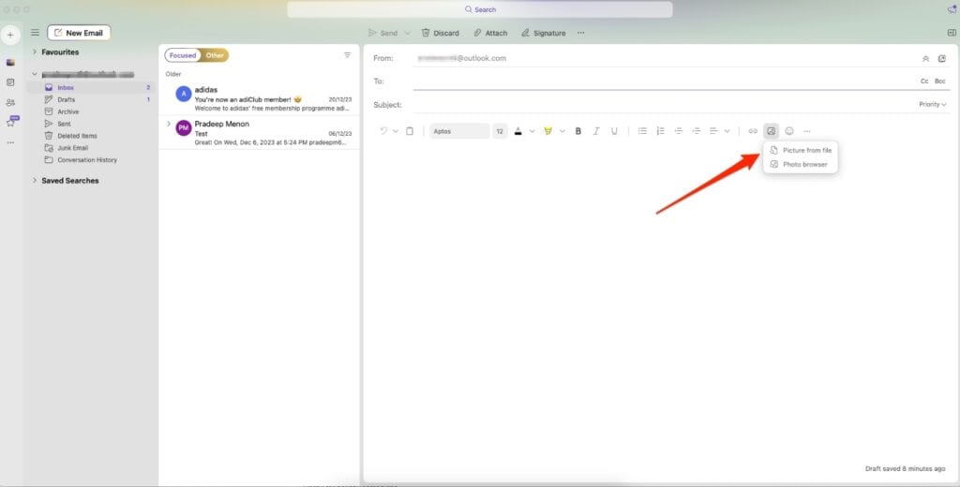The width and height of the screenshot is (960, 487).
Task: Toggle Underline formatting
Action: pos(614,131)
